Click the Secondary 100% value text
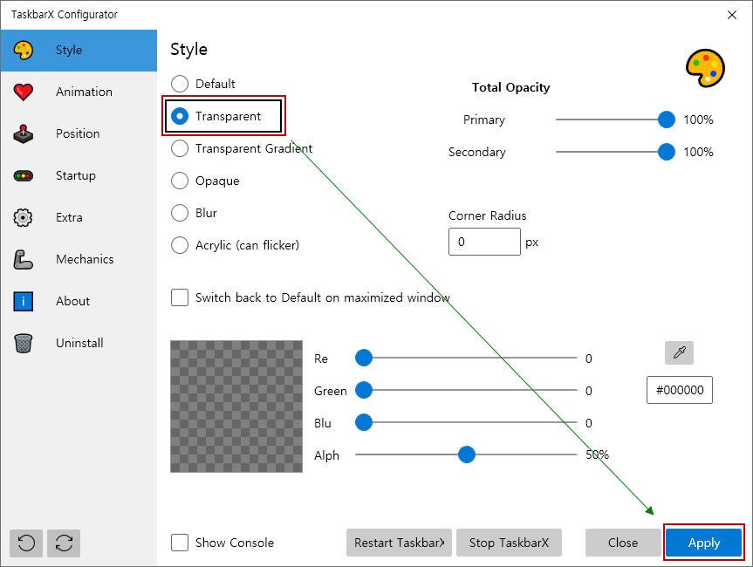Screen dimensions: 753x567 tap(698, 152)
